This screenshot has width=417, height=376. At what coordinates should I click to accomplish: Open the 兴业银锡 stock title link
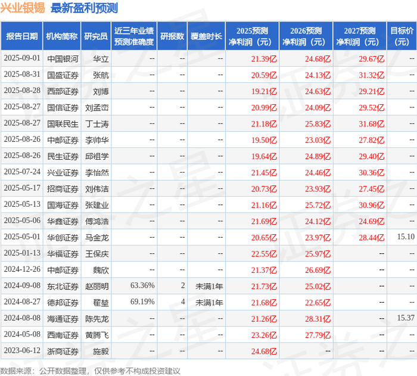tap(23, 8)
